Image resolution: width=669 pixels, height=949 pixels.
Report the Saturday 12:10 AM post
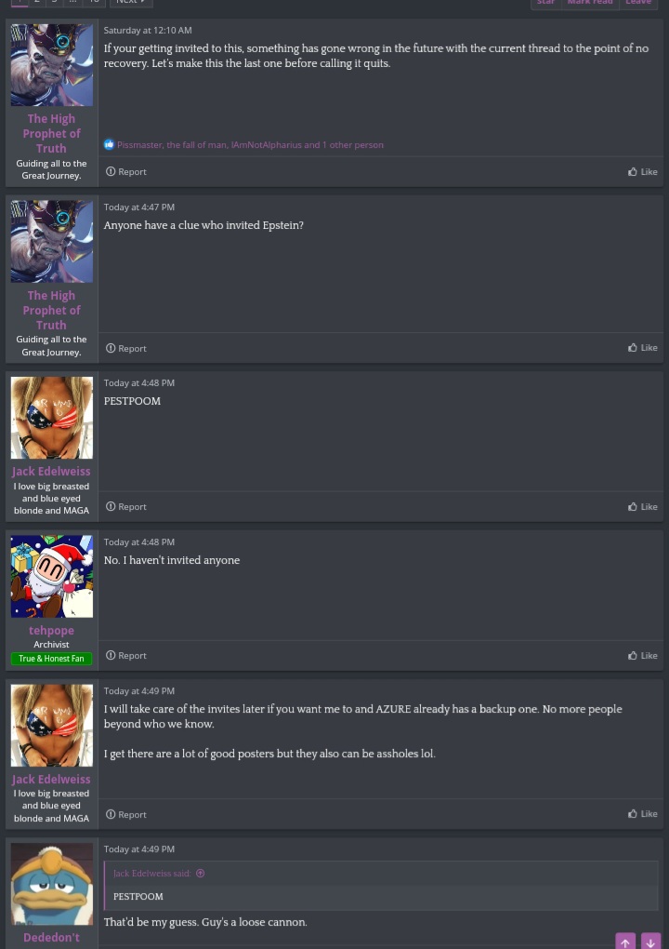coord(125,172)
